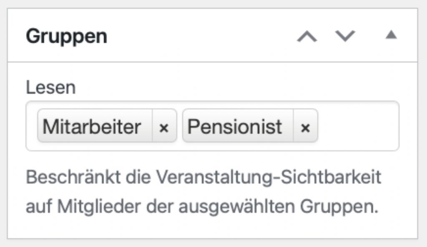The height and width of the screenshot is (247, 427).
Task: Click the empty header area beside Gruppen
Action: 200,37
